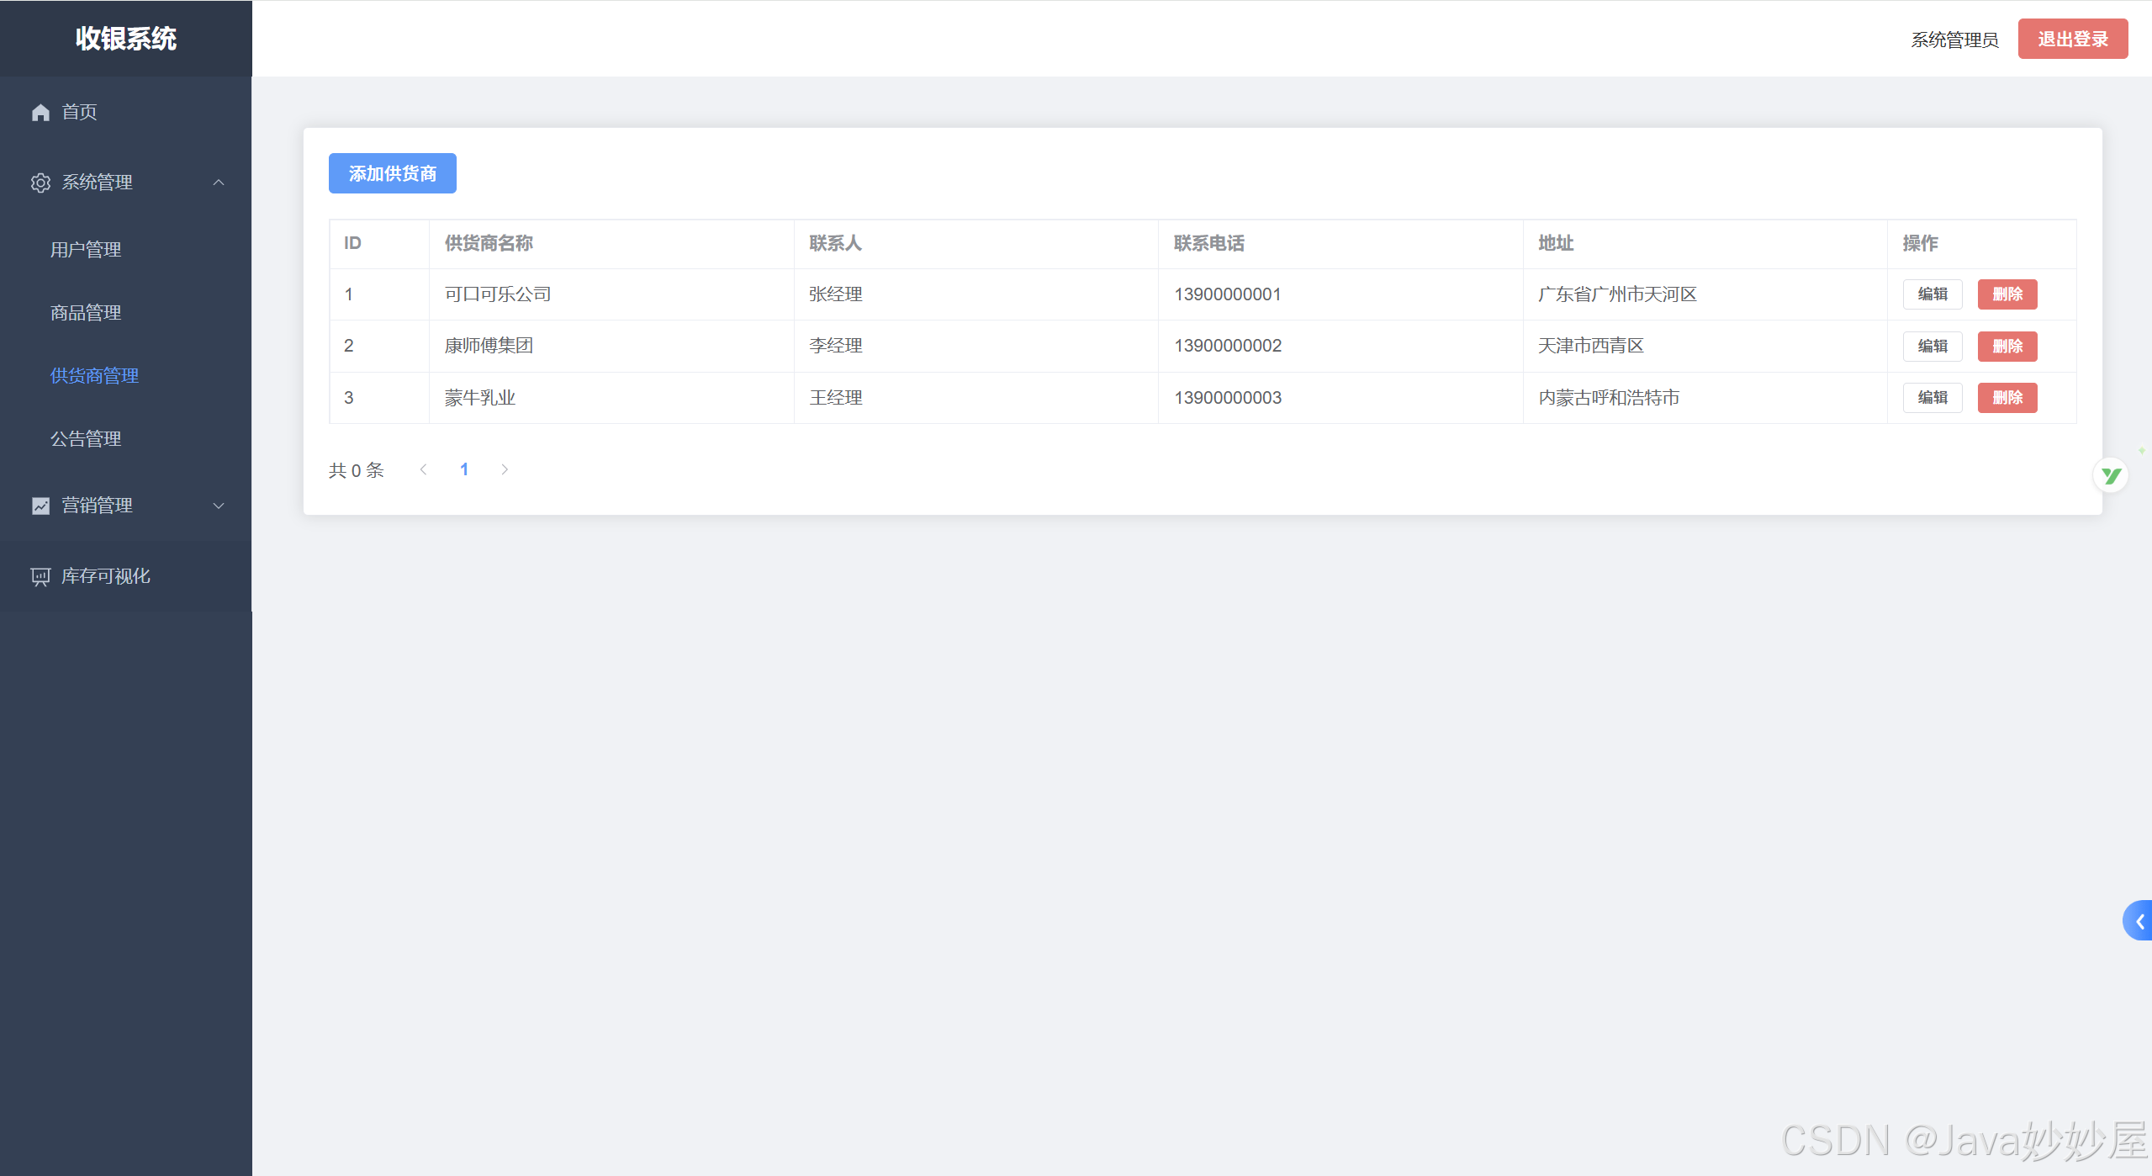Click the chart icon beside 营销管理
Image resolution: width=2152 pixels, height=1176 pixels.
point(40,506)
